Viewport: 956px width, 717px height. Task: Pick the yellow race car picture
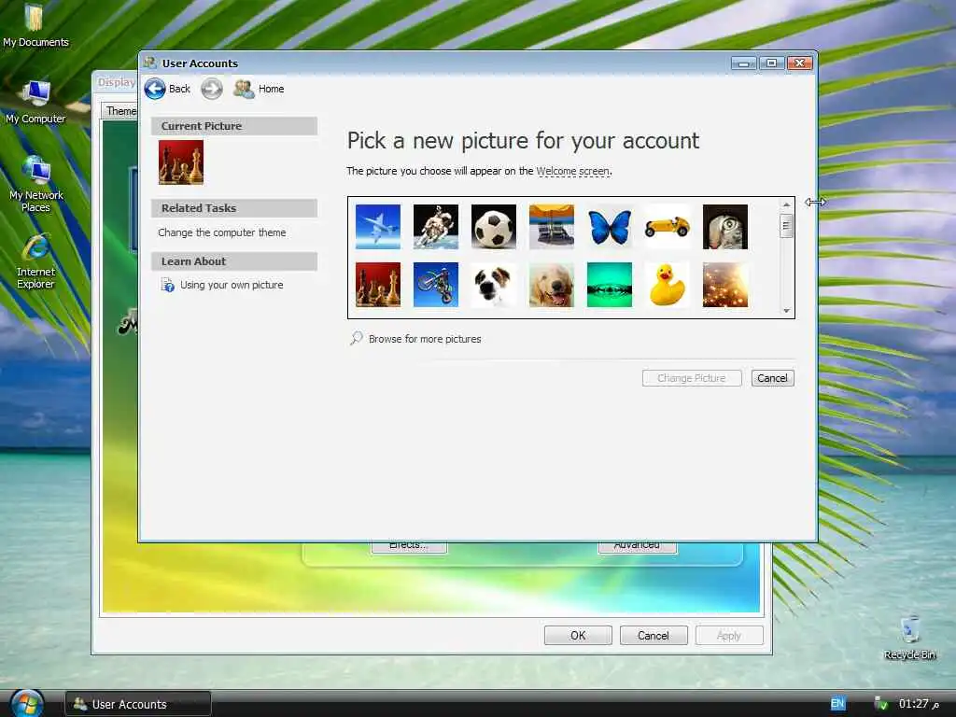click(x=668, y=227)
